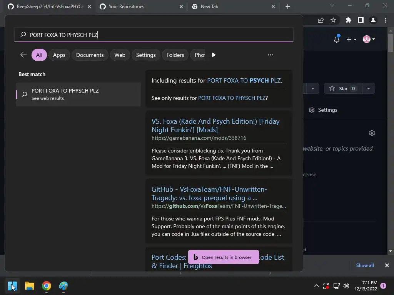Open best match PORT FOXA TO PHYSCH PLZ
The height and width of the screenshot is (295, 394).
point(78,94)
